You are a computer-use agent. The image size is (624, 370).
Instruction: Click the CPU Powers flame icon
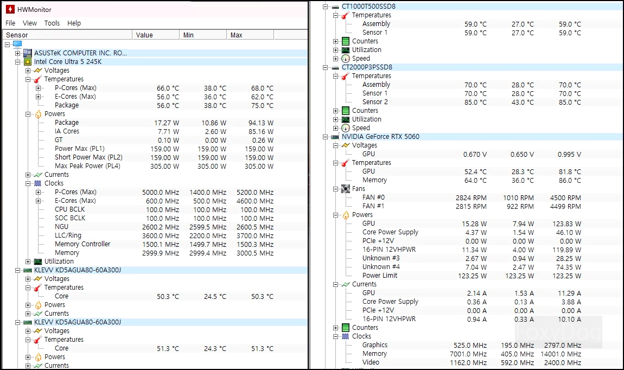pyautogui.click(x=38, y=114)
